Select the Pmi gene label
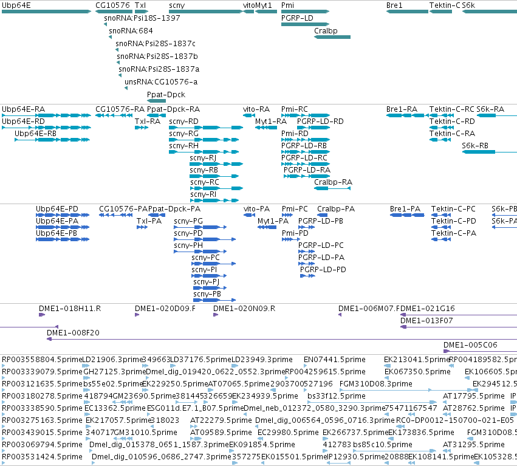The height and width of the screenshot is (466, 517). click(x=287, y=5)
